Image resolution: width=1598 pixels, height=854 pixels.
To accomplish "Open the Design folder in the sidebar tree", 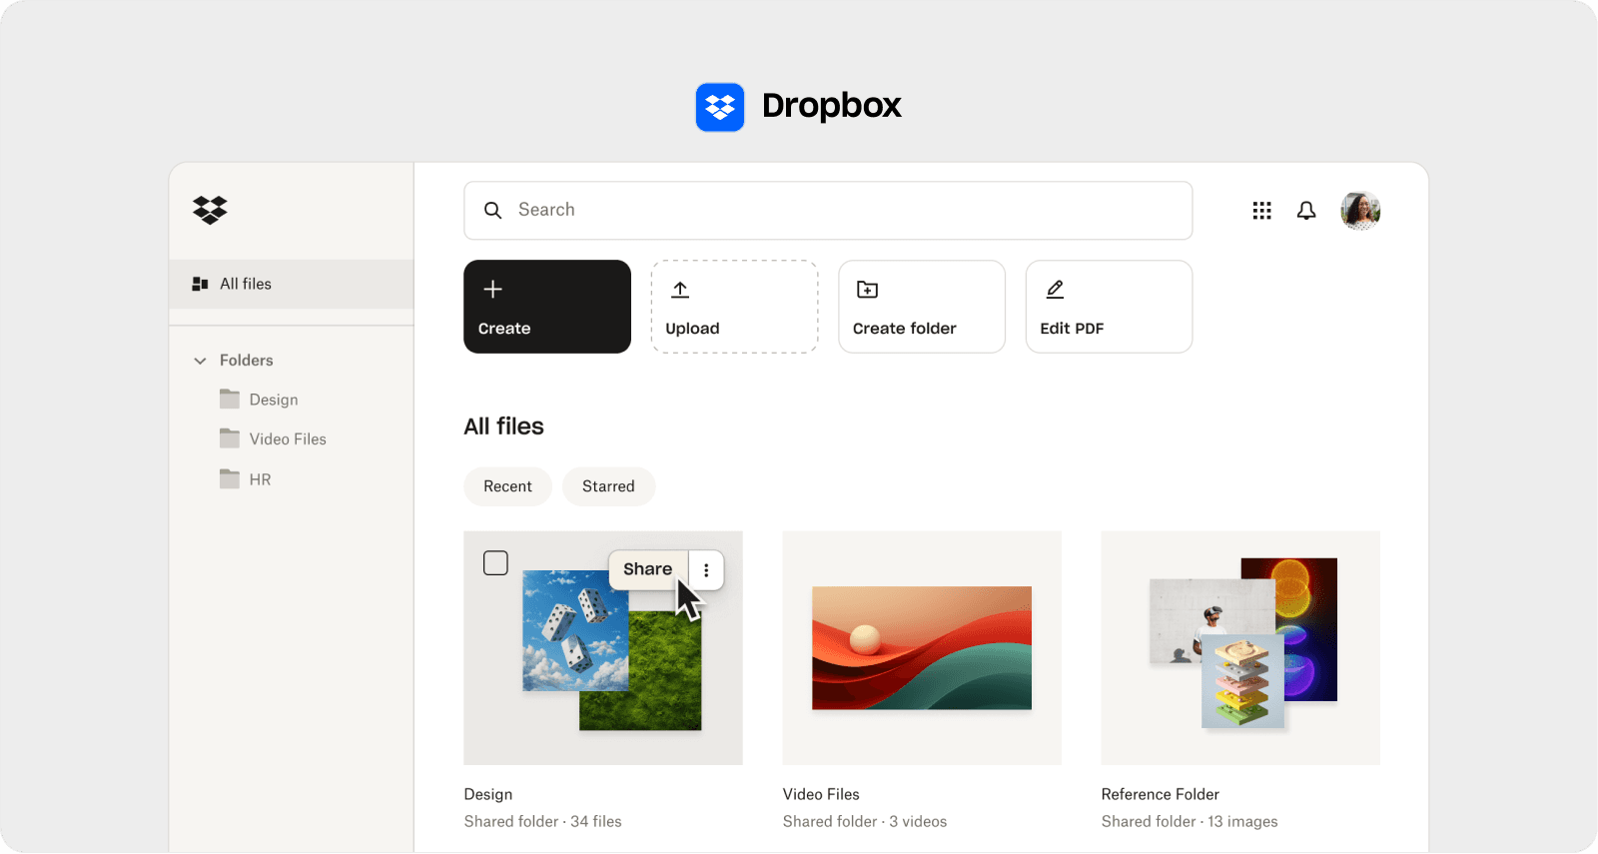I will coord(274,400).
